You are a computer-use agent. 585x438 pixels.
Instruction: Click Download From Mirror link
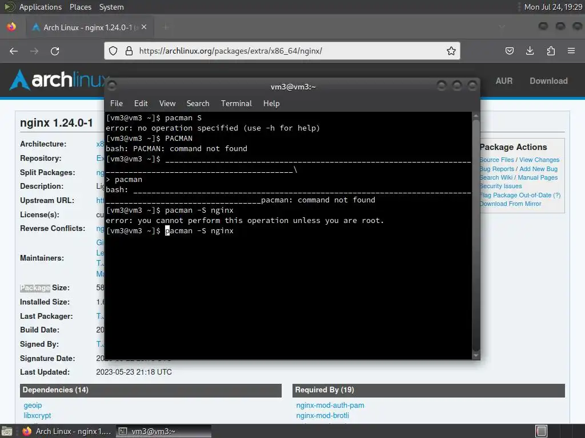(510, 204)
